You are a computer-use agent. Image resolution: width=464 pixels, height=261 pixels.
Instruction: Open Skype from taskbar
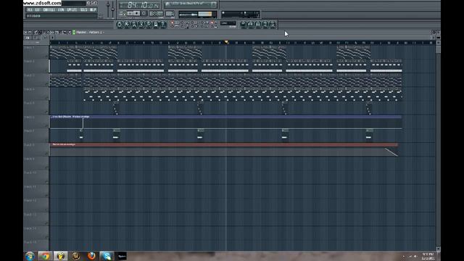pyautogui.click(x=107, y=256)
